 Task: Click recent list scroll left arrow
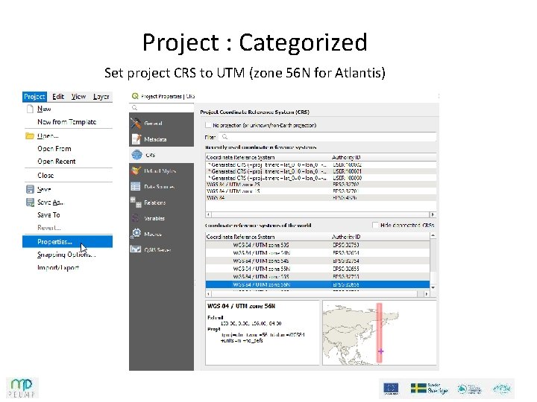coord(209,214)
